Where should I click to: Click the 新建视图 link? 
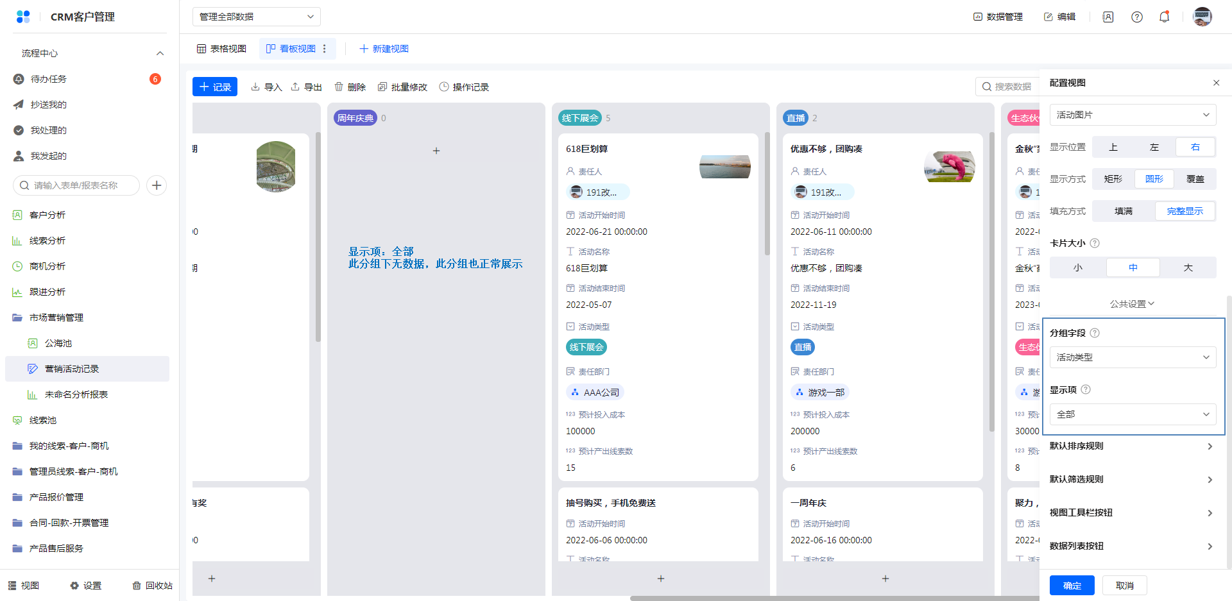pyautogui.click(x=384, y=49)
